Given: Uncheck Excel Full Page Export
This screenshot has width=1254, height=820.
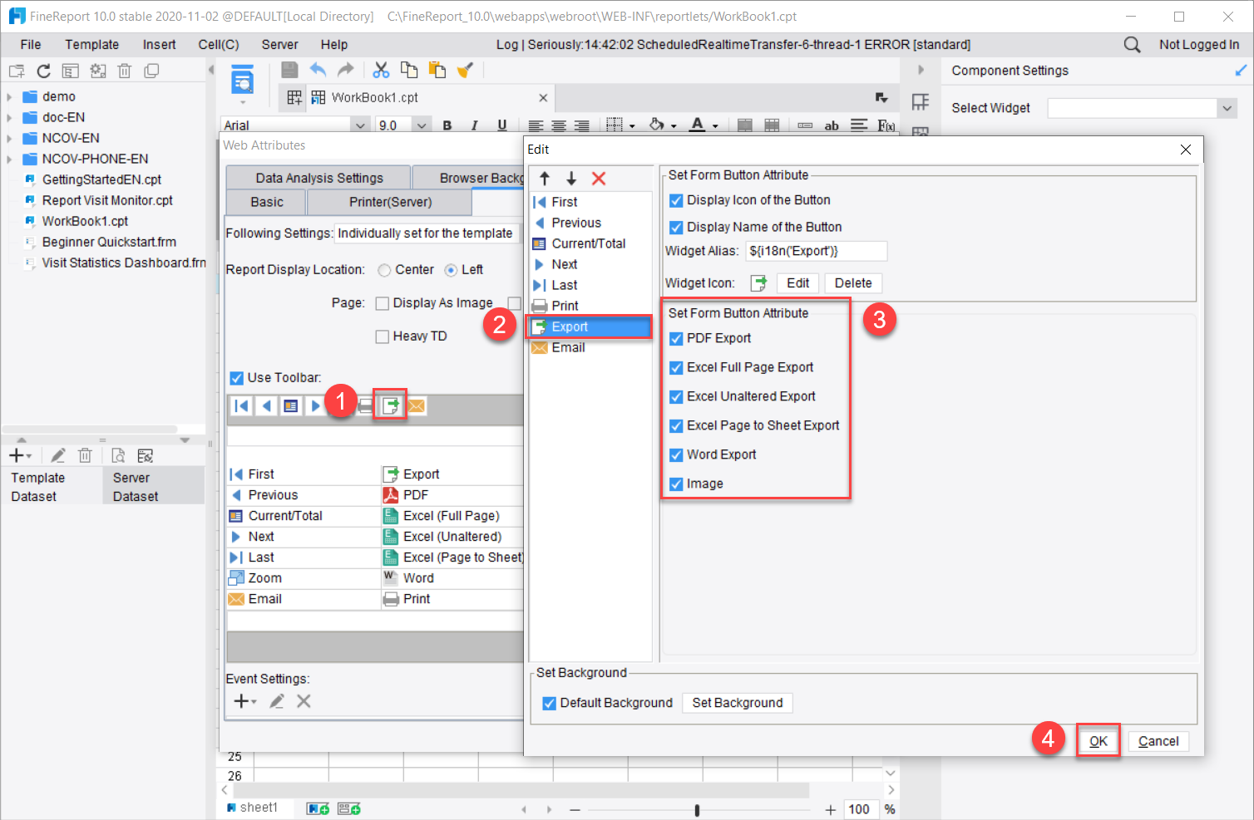Looking at the screenshot, I should 676,368.
